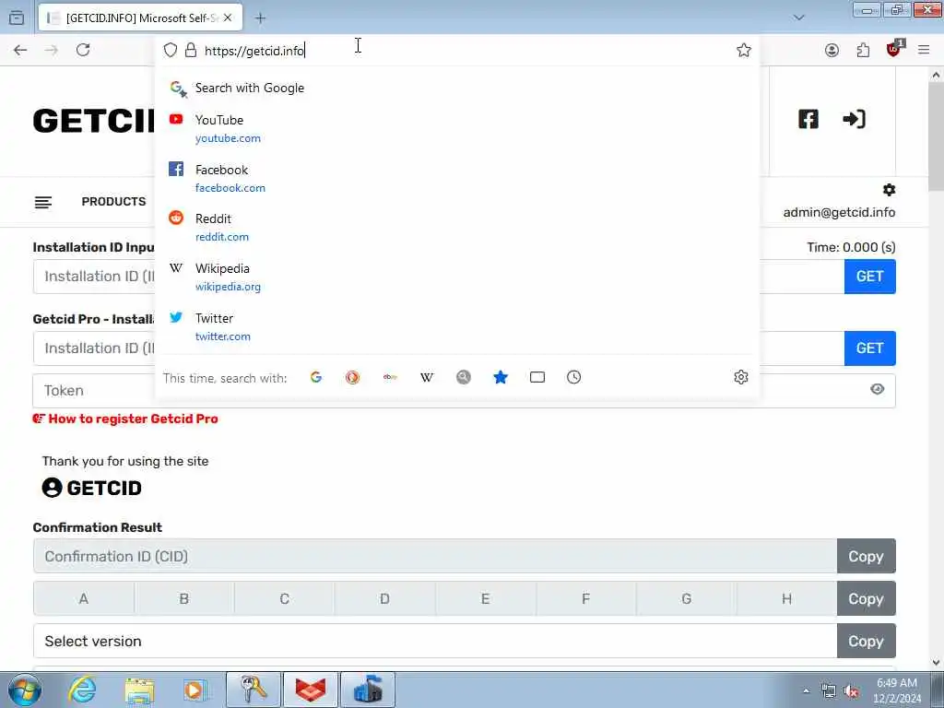Image resolution: width=944 pixels, height=708 pixels.
Task: Open the Extensions puzzle icon
Action: (x=863, y=50)
